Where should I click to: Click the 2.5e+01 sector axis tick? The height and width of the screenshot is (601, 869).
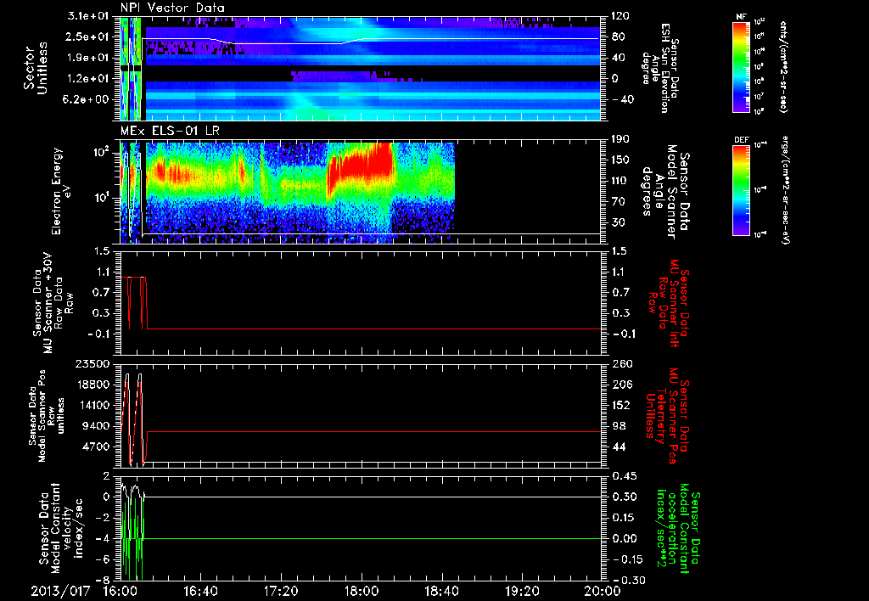pyautogui.click(x=87, y=37)
